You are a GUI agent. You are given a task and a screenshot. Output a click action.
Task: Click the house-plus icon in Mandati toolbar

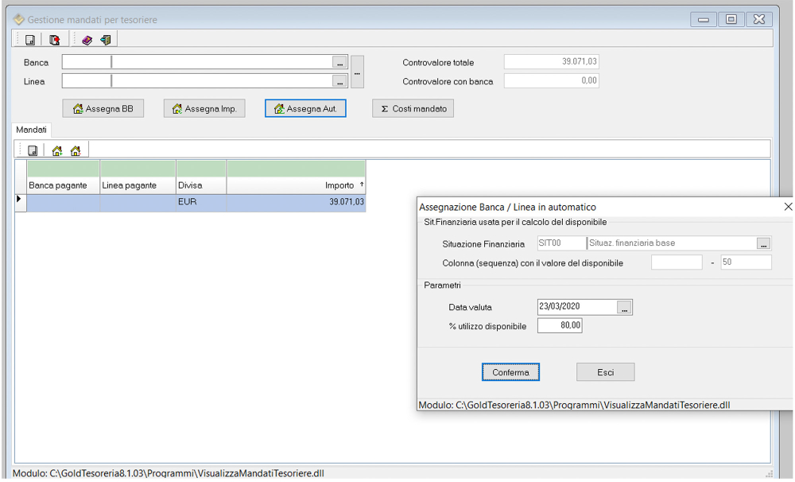[x=57, y=150]
